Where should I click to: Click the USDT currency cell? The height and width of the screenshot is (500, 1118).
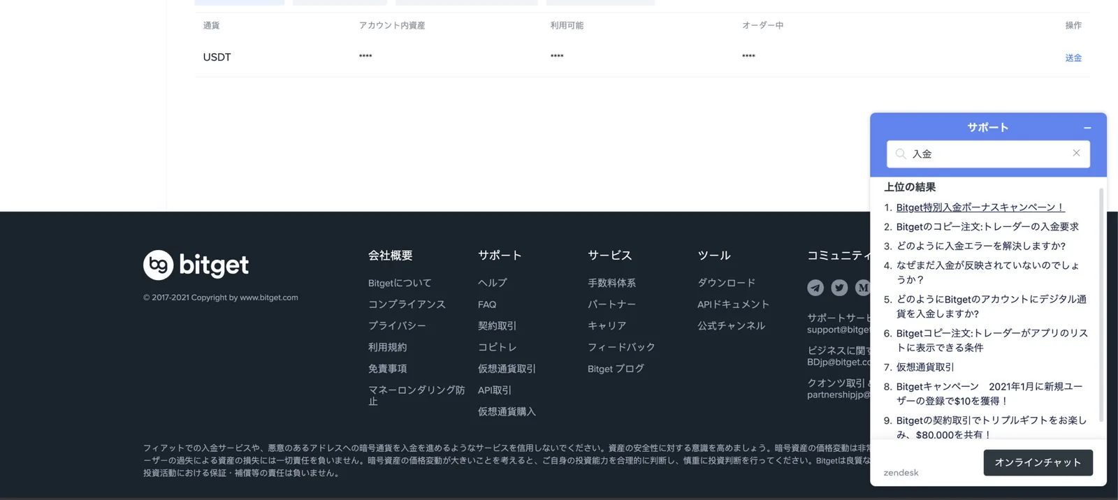point(217,57)
